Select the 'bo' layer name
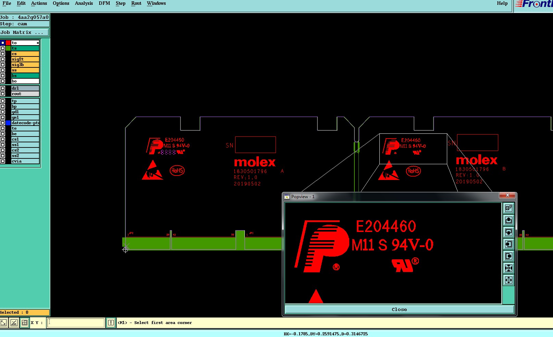 (x=25, y=81)
